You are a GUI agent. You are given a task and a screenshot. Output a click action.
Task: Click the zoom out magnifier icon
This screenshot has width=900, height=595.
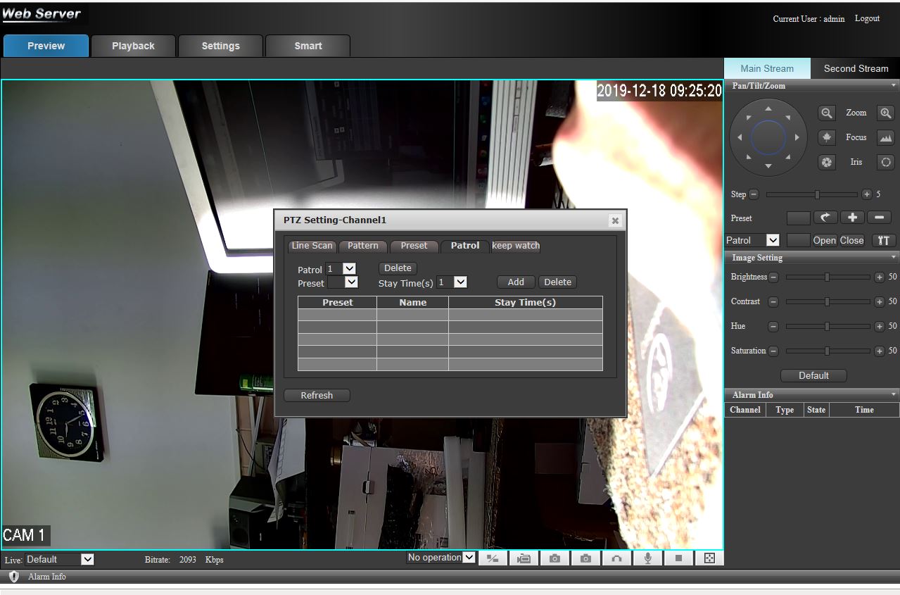click(x=827, y=113)
